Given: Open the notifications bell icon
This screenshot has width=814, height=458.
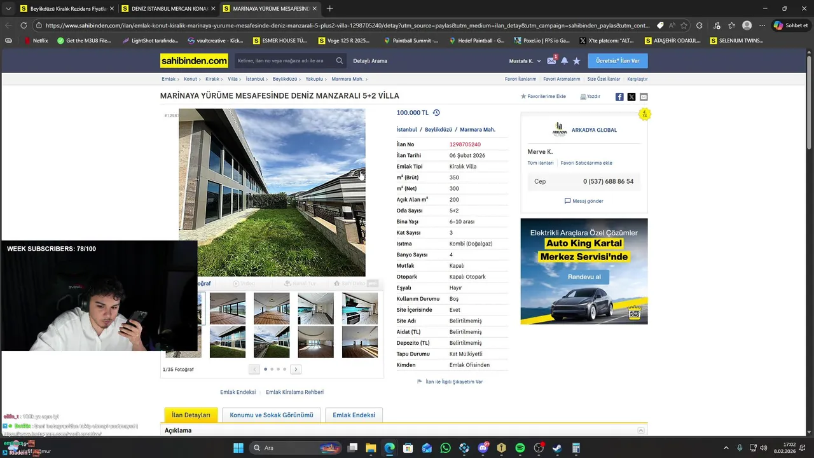Looking at the screenshot, I should pyautogui.click(x=564, y=61).
